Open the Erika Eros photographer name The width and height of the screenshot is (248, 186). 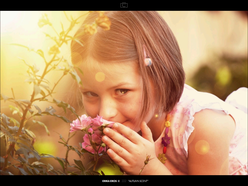[x=109, y=181]
